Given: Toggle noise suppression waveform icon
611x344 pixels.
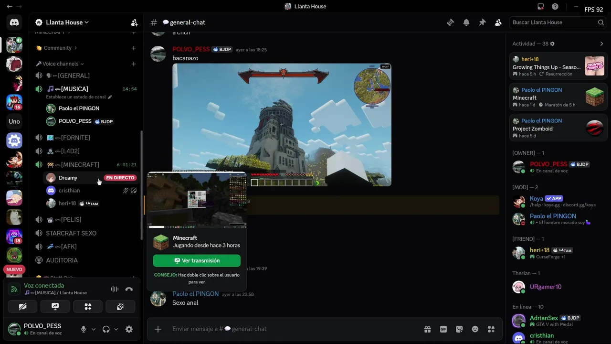Looking at the screenshot, I should 115,289.
